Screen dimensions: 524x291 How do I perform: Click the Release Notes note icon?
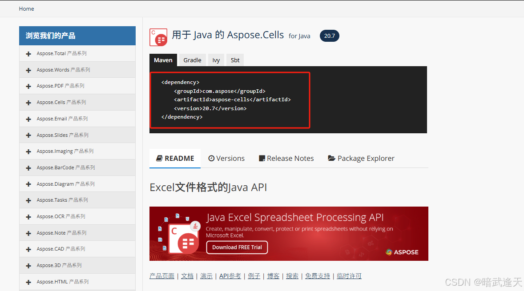click(x=262, y=158)
